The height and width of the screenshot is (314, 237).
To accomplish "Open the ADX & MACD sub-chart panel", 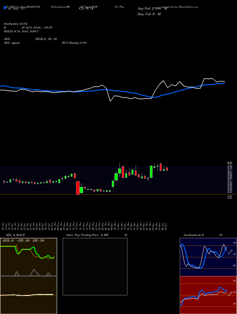I will [x=28, y=276].
